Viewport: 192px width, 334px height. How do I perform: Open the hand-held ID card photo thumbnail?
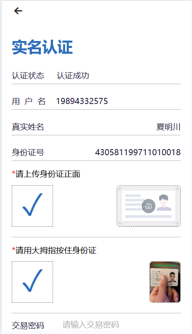click(165, 282)
